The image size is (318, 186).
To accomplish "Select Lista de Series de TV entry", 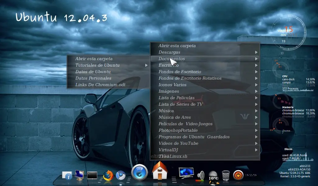I will [205, 104].
